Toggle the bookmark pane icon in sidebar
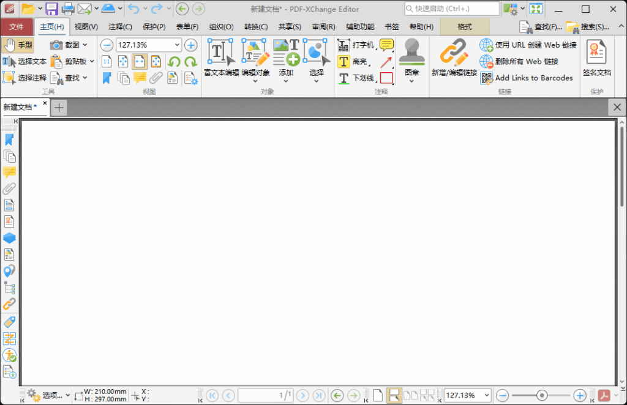This screenshot has height=405, width=627. [x=9, y=139]
